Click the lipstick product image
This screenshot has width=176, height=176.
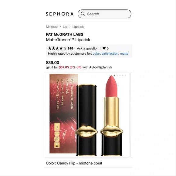[x=86, y=115]
